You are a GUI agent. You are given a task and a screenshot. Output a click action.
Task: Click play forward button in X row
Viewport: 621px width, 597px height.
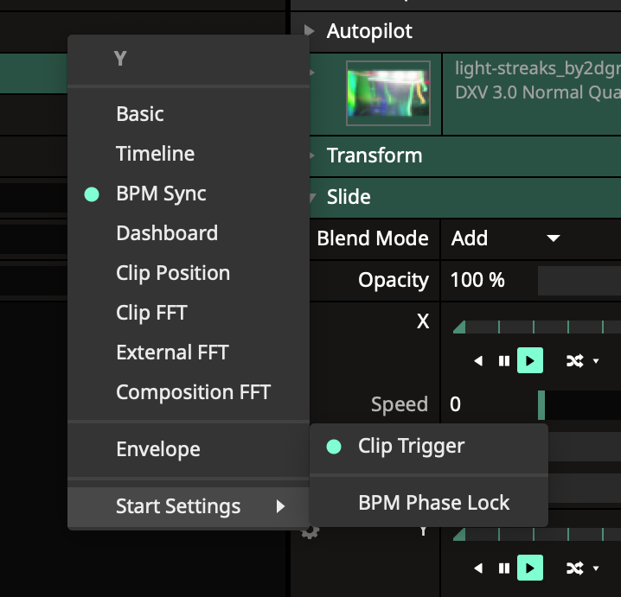(x=529, y=361)
